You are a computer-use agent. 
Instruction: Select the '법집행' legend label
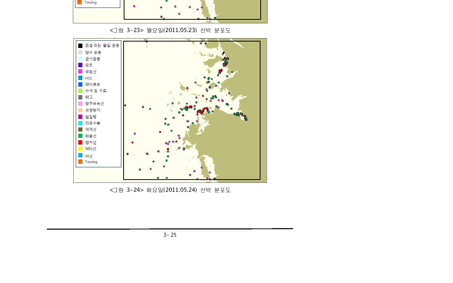pyautogui.click(x=91, y=117)
